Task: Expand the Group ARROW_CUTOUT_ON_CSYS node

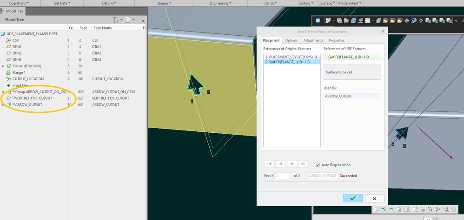Action: point(4,92)
